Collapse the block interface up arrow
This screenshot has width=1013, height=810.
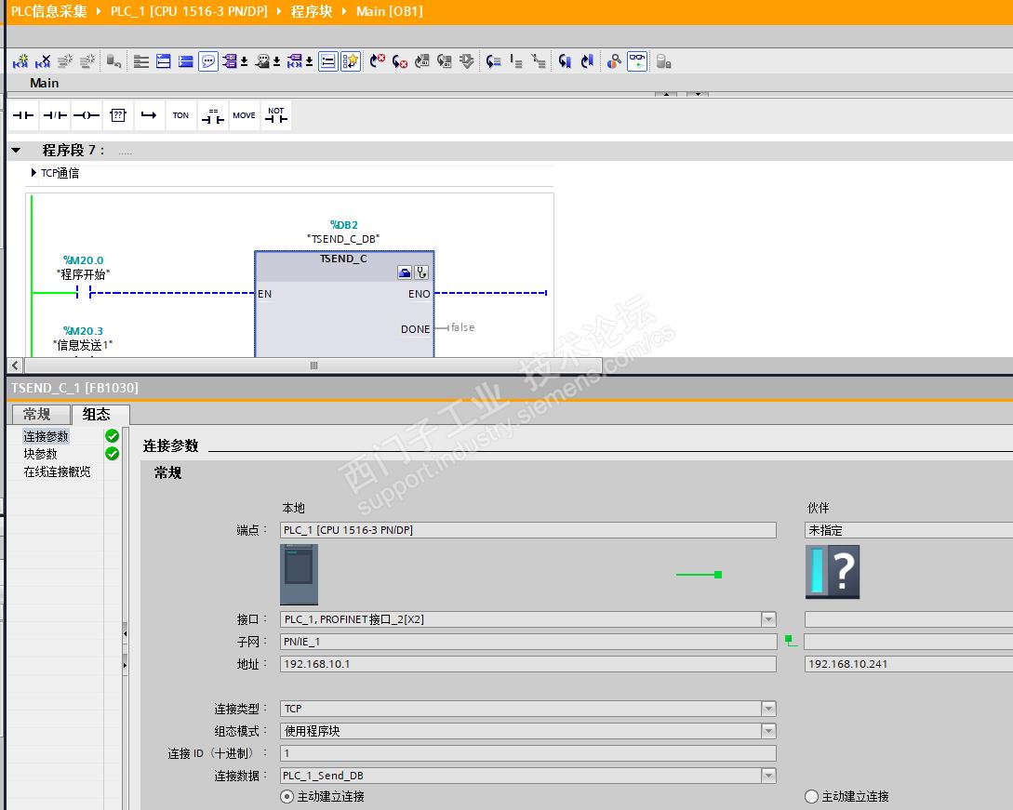pos(666,94)
